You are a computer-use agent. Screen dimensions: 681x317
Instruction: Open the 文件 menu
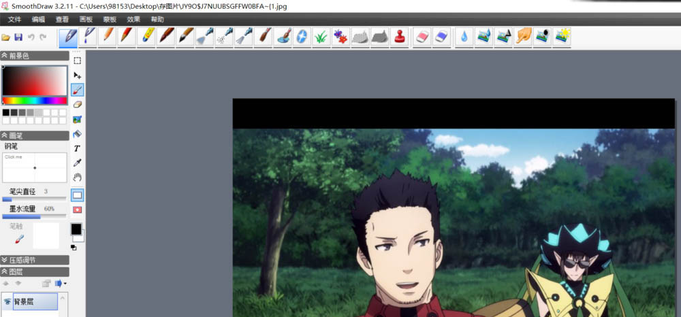(14, 19)
